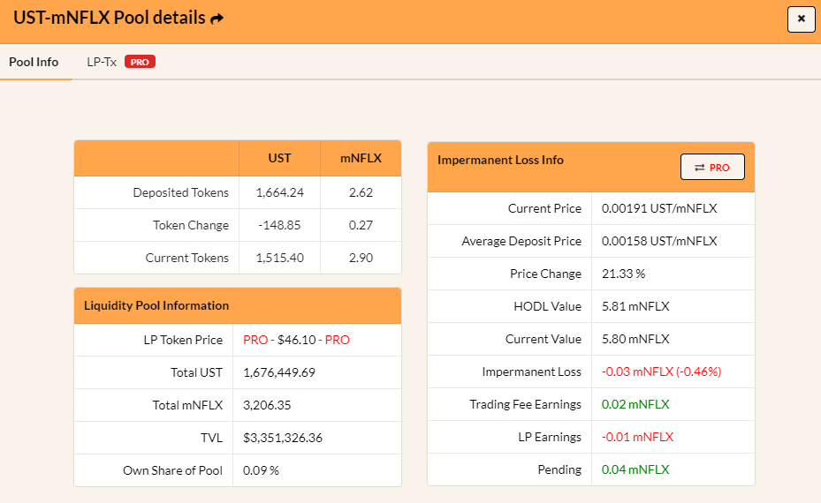Click the red PRO link after $46.10

point(338,340)
